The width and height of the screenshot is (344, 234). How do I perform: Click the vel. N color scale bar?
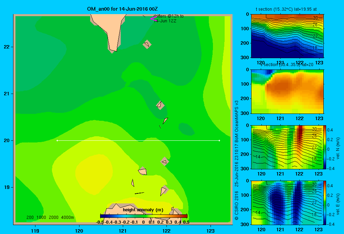click(x=325, y=147)
